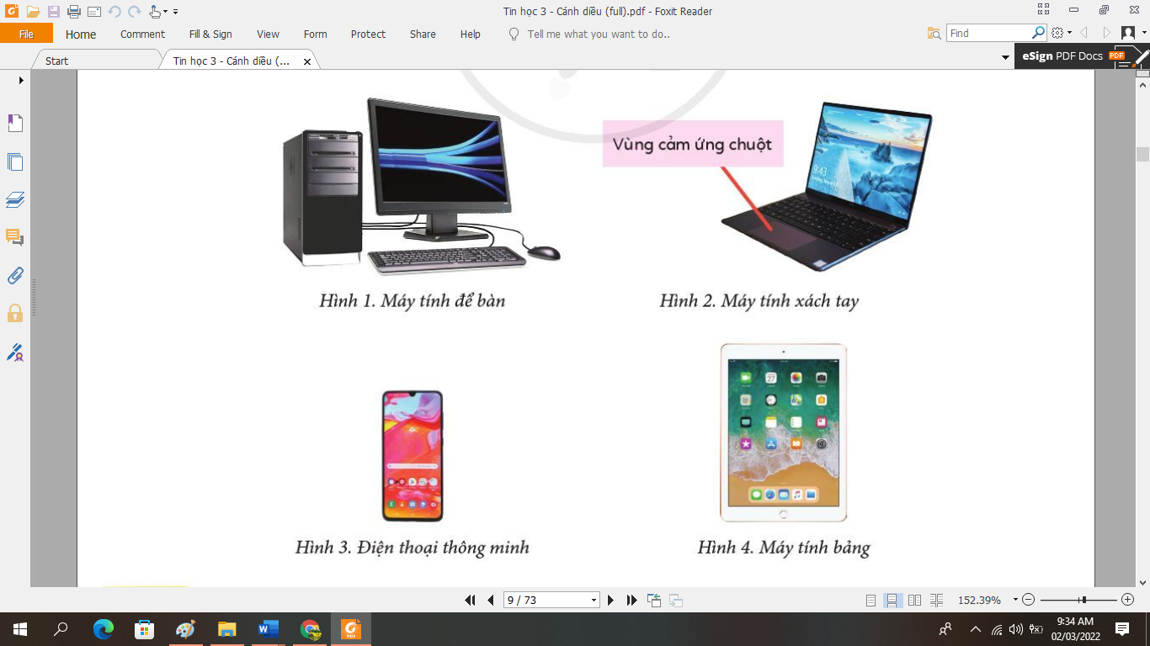Open the Bookmarks panel in left sidebar

(15, 124)
